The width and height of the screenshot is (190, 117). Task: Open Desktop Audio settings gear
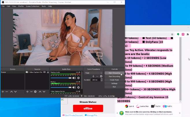[x=79, y=78]
